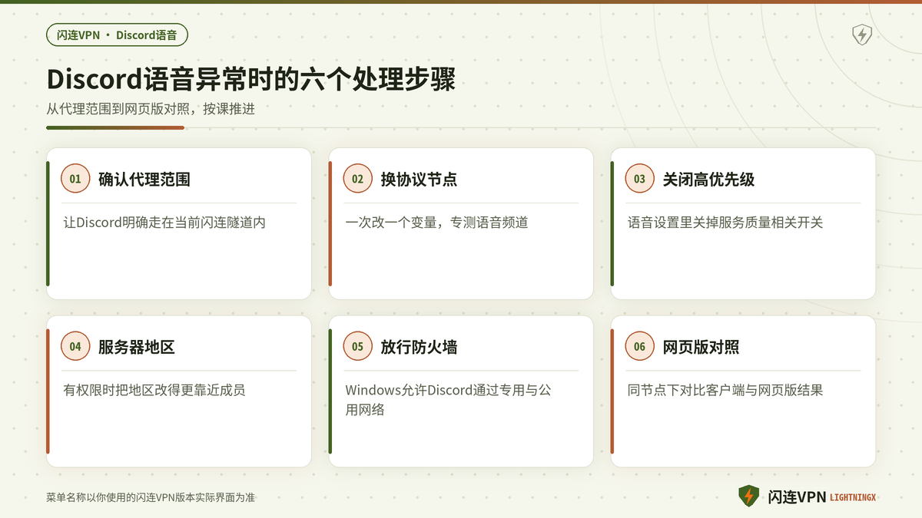Click step number badge 04
This screenshot has width=922, height=518.
(x=75, y=347)
